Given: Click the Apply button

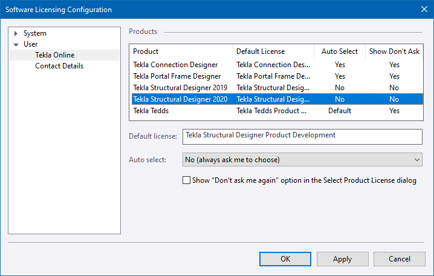Looking at the screenshot, I should point(342,259).
